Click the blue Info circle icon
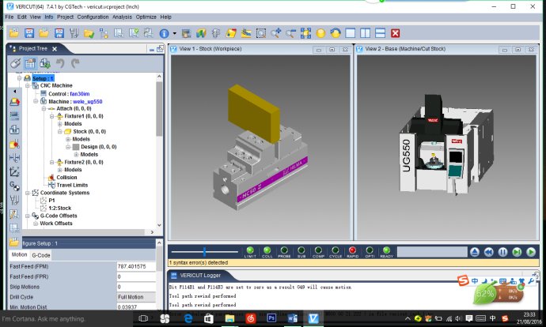 [x=164, y=33]
